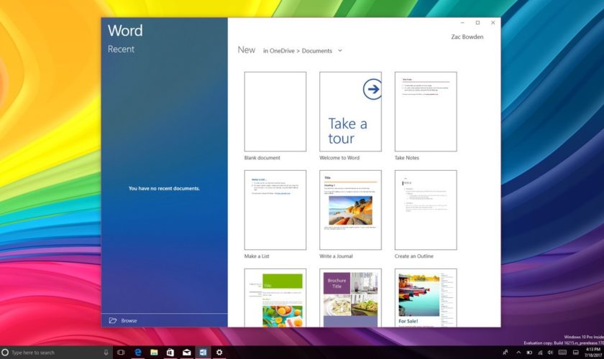This screenshot has height=359, width=604.
Task: Click the Browse folder icon
Action: click(113, 320)
